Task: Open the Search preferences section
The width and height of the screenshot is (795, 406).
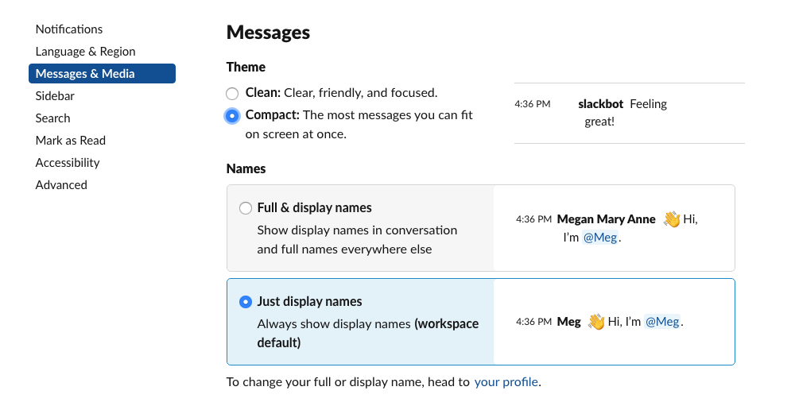Action: click(52, 118)
